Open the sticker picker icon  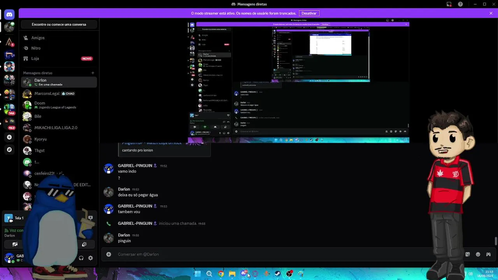click(x=468, y=254)
